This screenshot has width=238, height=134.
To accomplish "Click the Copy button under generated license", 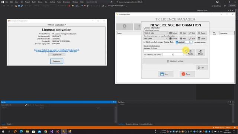I will tap(202, 68).
